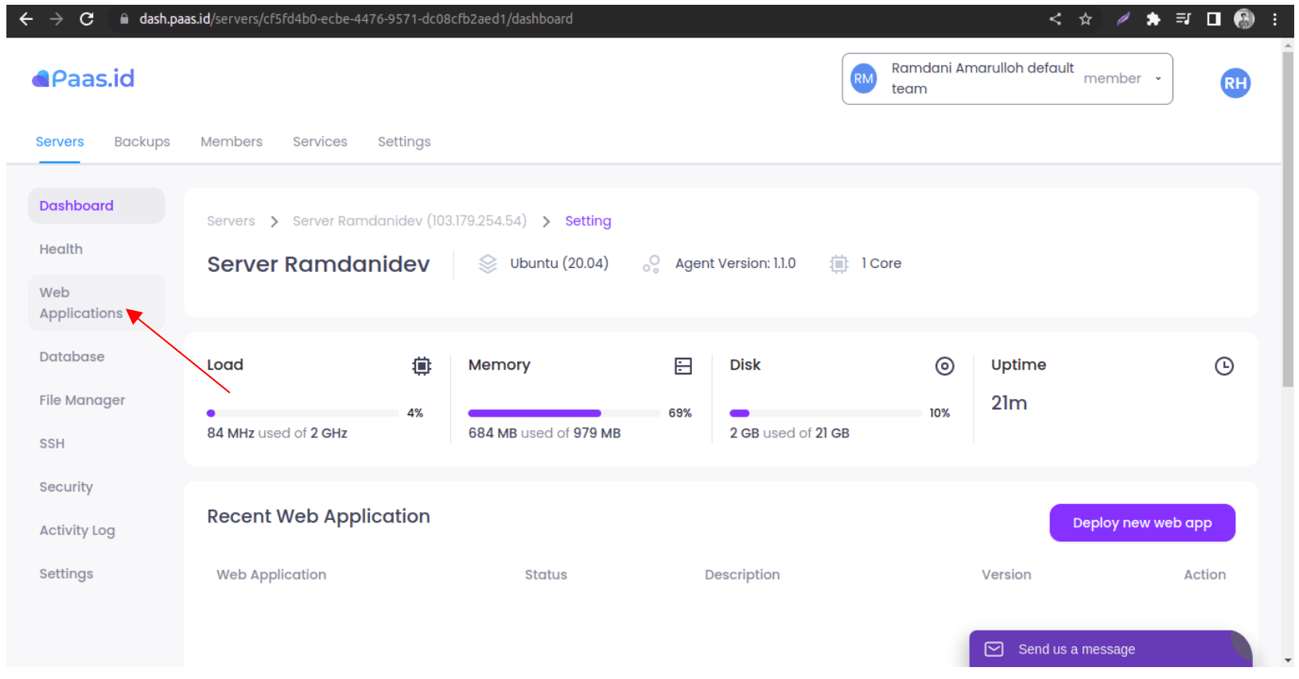Click the Disk usage icon
The image size is (1299, 679).
pos(944,366)
